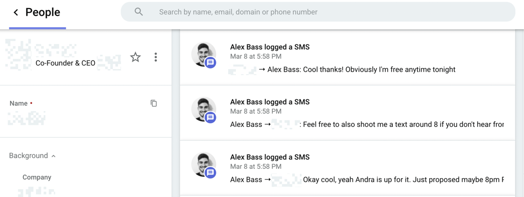Click the Name field label
Screen dimensions: 524x197
click(x=18, y=103)
